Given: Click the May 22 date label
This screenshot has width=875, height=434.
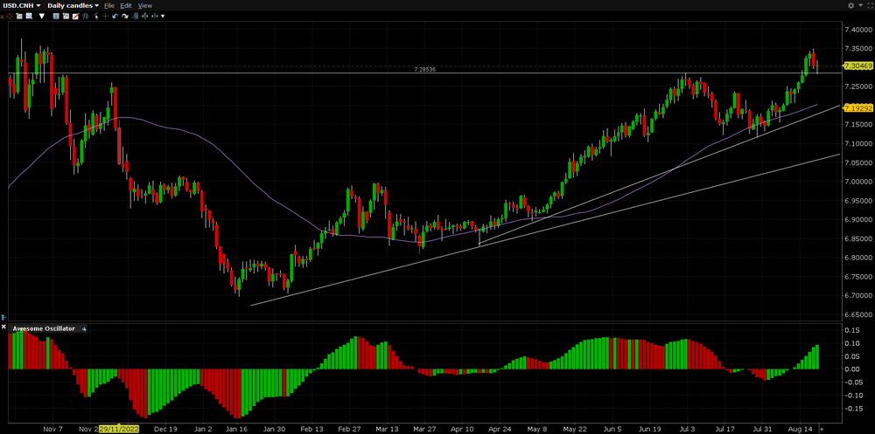Looking at the screenshot, I should (x=573, y=430).
